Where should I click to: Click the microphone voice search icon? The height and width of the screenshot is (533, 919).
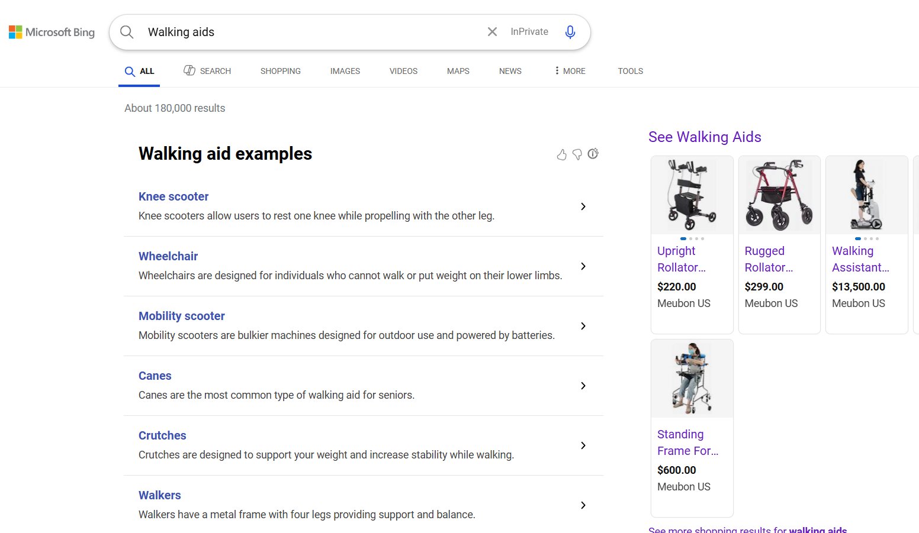click(x=570, y=32)
